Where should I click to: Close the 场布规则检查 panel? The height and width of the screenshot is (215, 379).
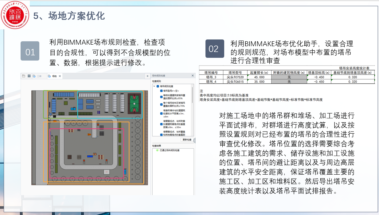(193, 76)
